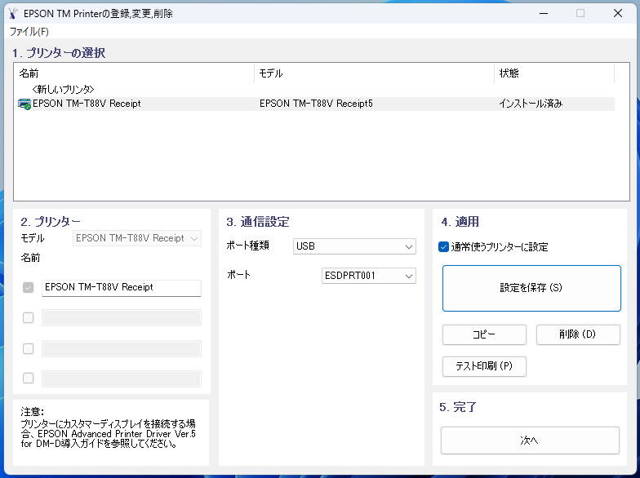The width and height of the screenshot is (640, 478).
Task: Check the second printer name checkbox
Action: (x=29, y=318)
